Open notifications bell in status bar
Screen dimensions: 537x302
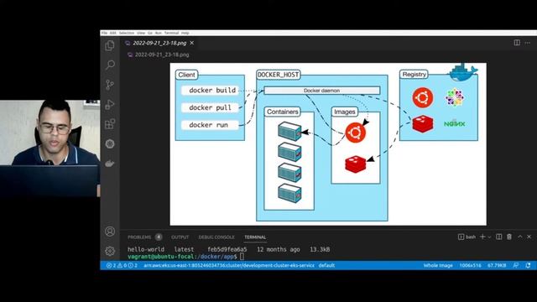tap(528, 265)
